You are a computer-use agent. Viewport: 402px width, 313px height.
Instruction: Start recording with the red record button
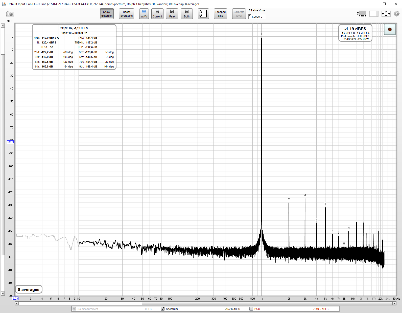click(390, 29)
